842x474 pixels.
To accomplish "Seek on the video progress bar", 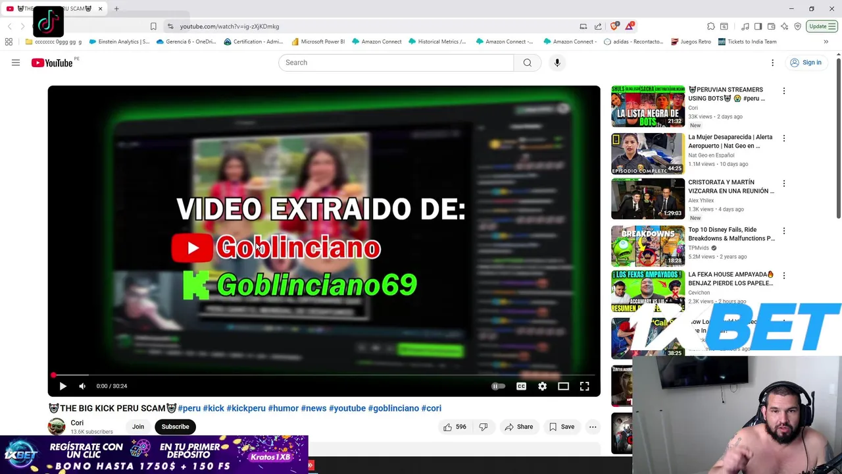I will click(324, 375).
